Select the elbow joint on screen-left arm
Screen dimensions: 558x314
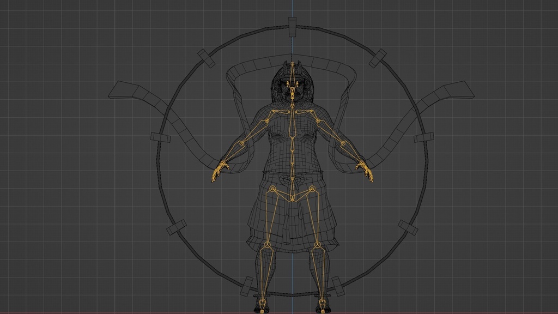(241, 144)
